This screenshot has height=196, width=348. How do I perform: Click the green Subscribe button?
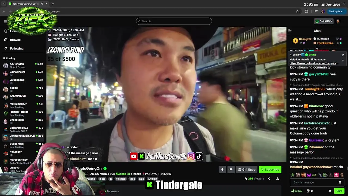(270, 169)
